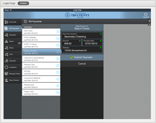Open the Process Date picker field
The height and width of the screenshot is (123, 156).
(x=92, y=42)
